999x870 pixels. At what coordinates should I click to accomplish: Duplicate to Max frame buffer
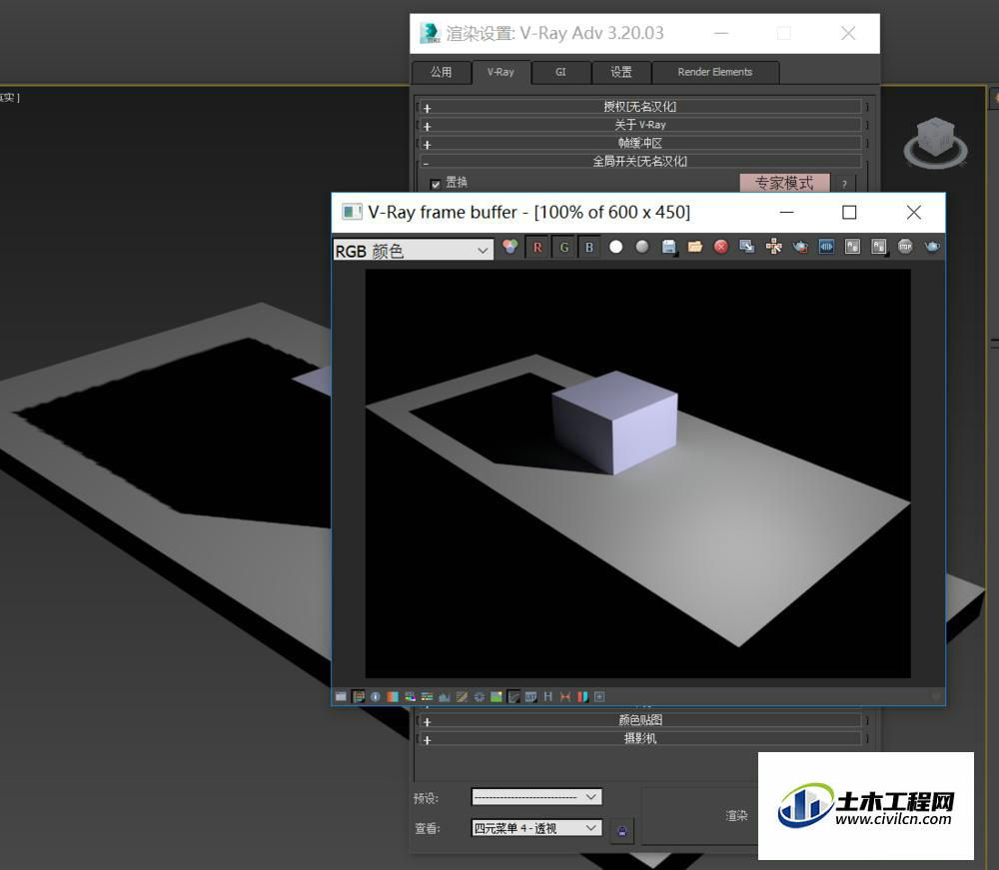(x=747, y=247)
